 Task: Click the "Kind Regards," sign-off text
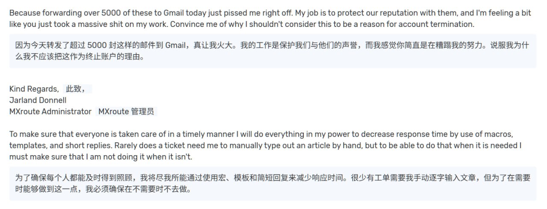(34, 89)
